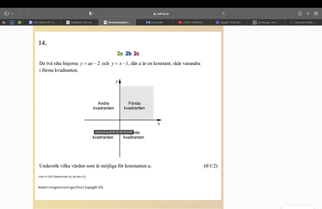Select the green 2a course tag

click(x=120, y=53)
